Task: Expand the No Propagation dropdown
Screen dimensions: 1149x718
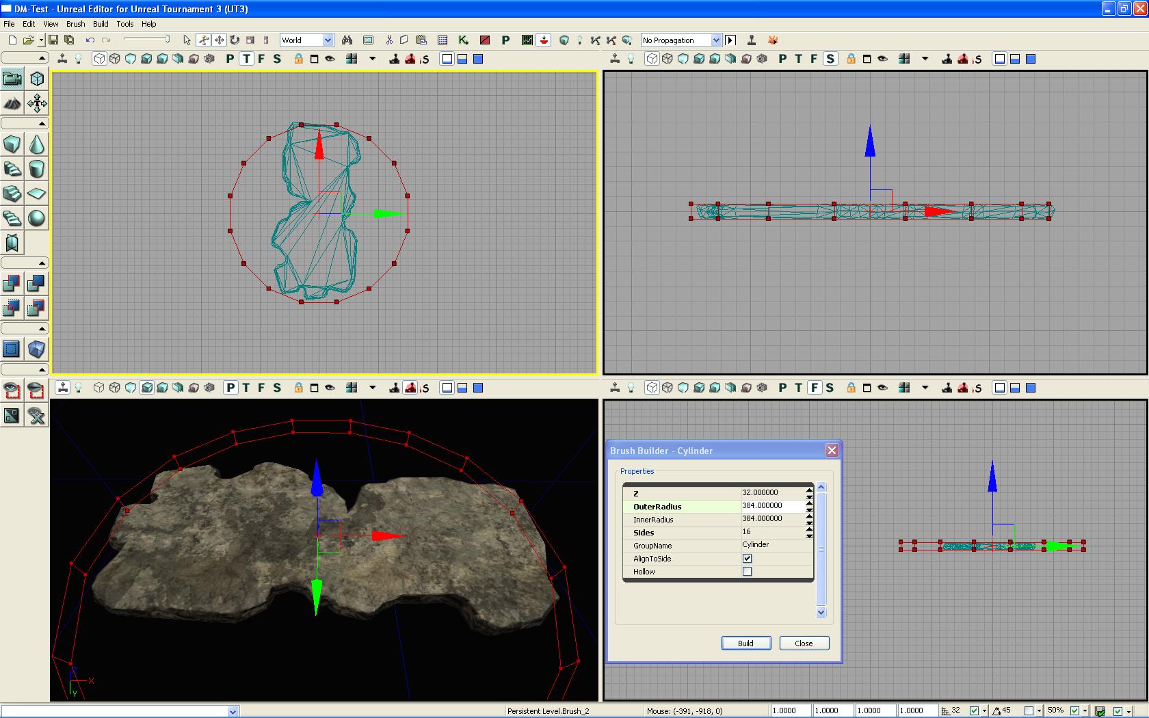Action: pyautogui.click(x=716, y=40)
